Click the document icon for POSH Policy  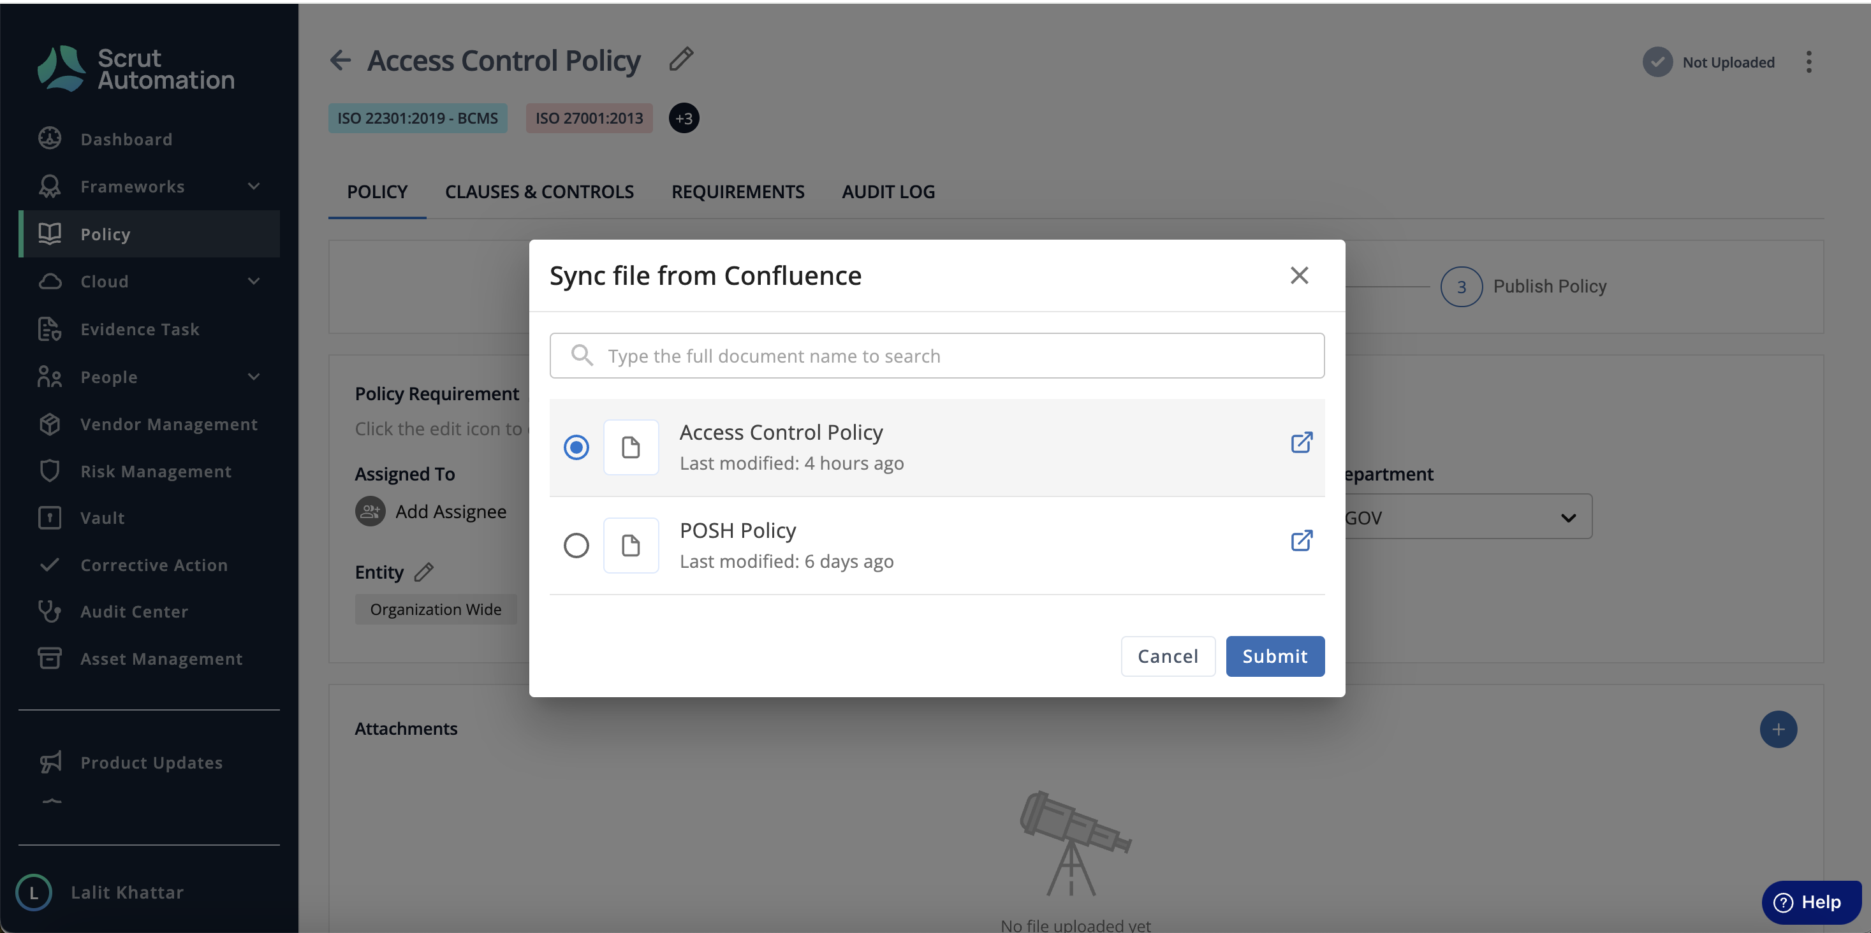[x=631, y=546]
